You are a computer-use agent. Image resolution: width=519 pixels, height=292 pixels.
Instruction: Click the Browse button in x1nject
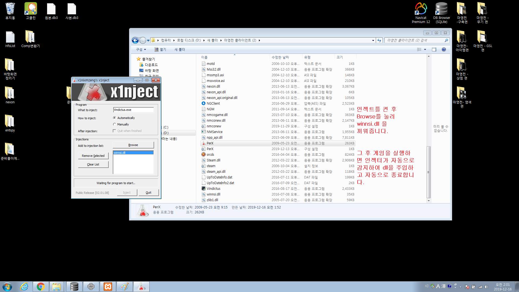pyautogui.click(x=133, y=145)
